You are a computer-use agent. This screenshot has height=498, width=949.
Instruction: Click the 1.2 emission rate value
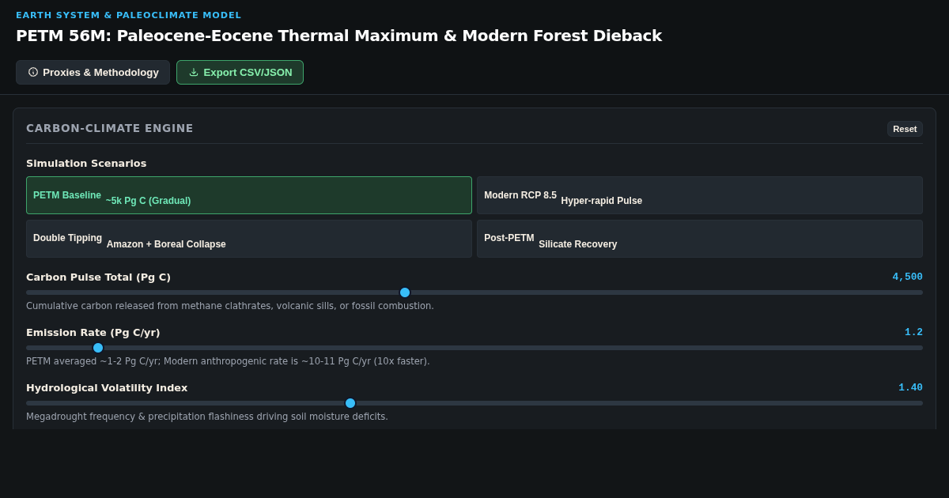click(x=913, y=332)
